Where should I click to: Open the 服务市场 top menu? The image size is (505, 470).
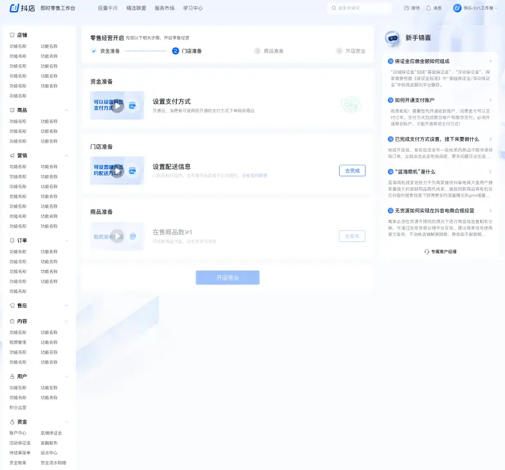pyautogui.click(x=165, y=8)
